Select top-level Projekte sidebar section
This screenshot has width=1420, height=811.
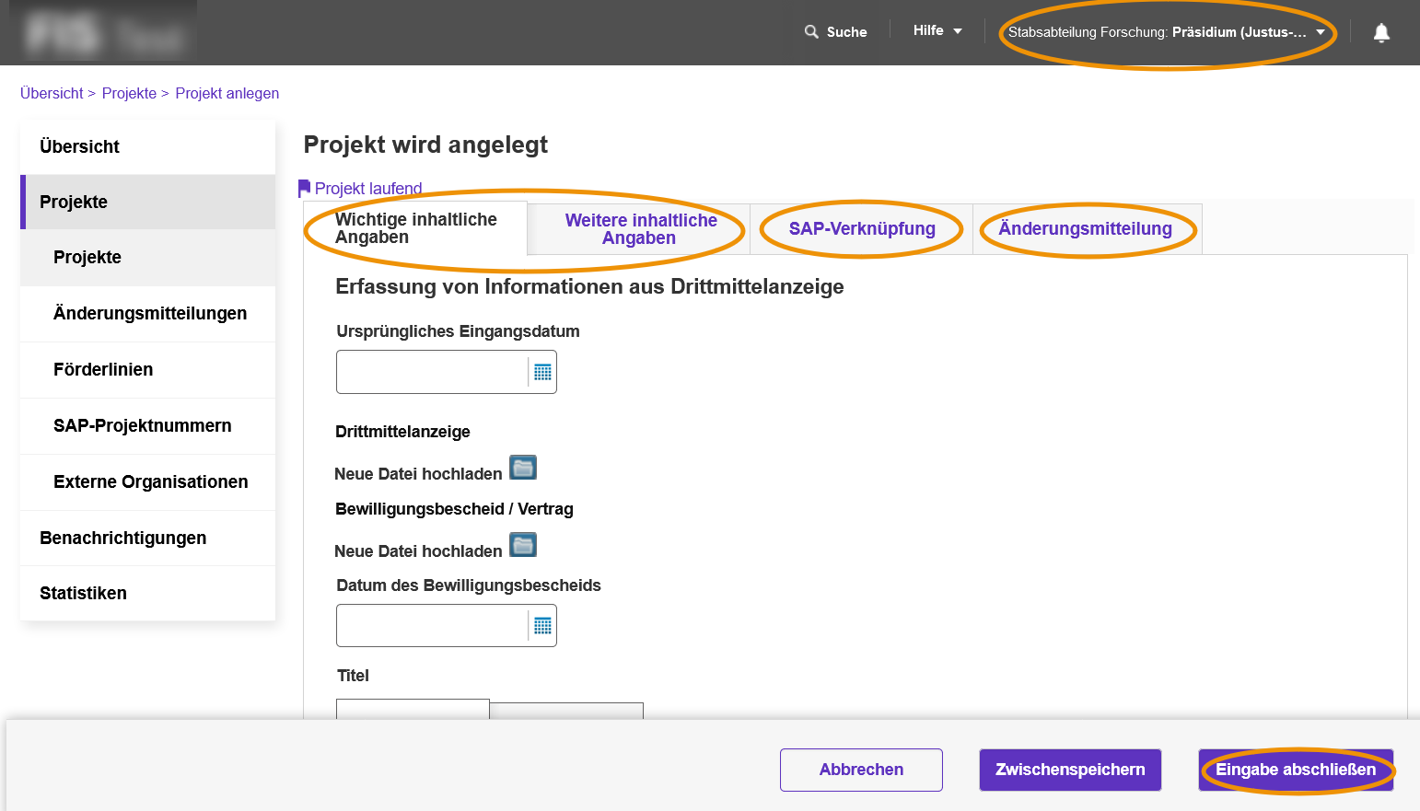pyautogui.click(x=147, y=202)
